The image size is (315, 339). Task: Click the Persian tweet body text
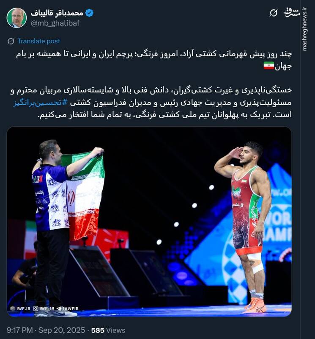(x=151, y=84)
